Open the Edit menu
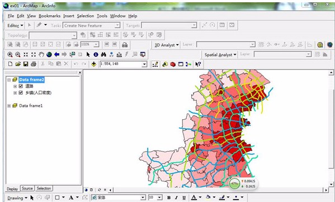 (20, 16)
